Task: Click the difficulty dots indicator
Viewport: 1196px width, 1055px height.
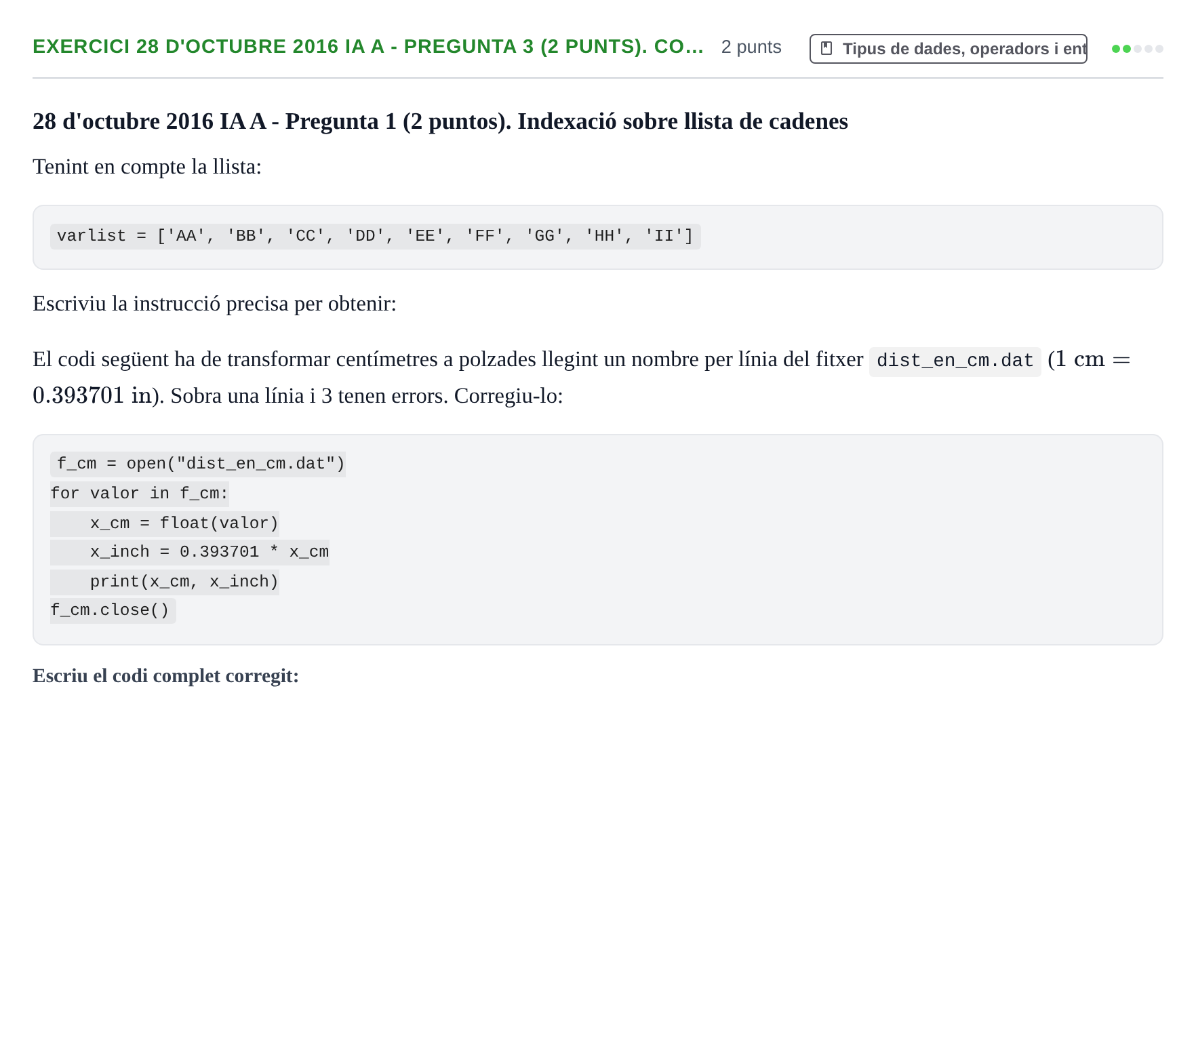Action: 1137,49
